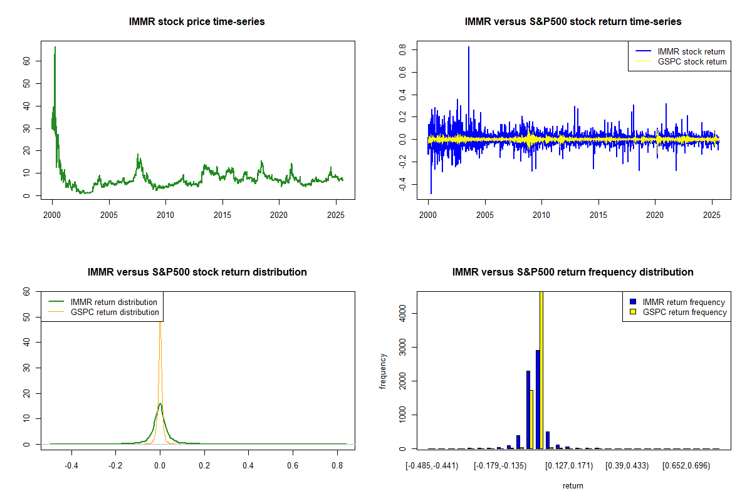Select the "IMMR versus S&P500 return frequency distribution" title

[573, 272]
